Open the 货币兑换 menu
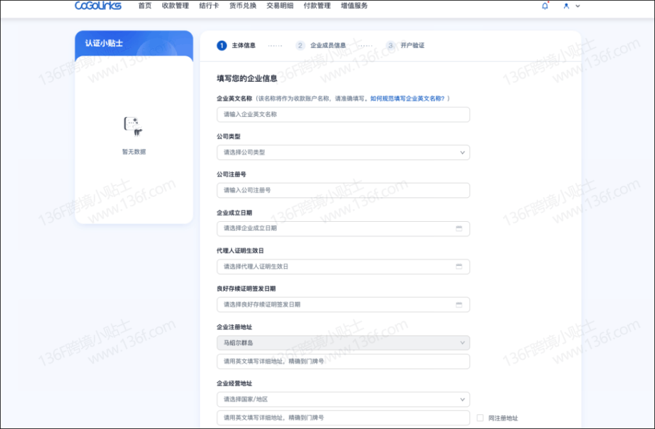This screenshot has width=655, height=429. coord(242,6)
